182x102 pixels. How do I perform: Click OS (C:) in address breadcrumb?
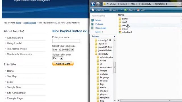113,4
